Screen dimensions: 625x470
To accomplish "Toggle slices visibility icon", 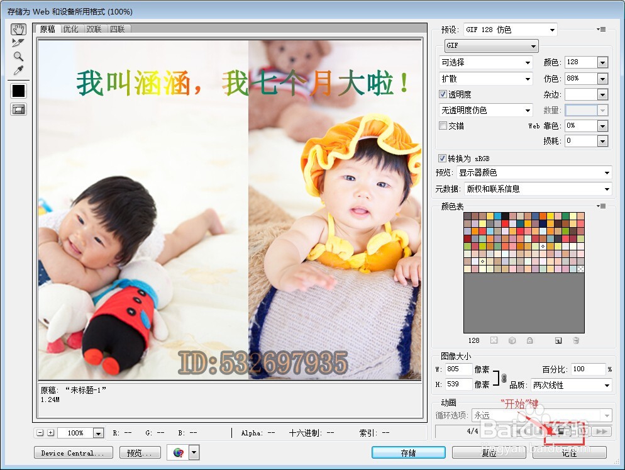I will tap(18, 109).
